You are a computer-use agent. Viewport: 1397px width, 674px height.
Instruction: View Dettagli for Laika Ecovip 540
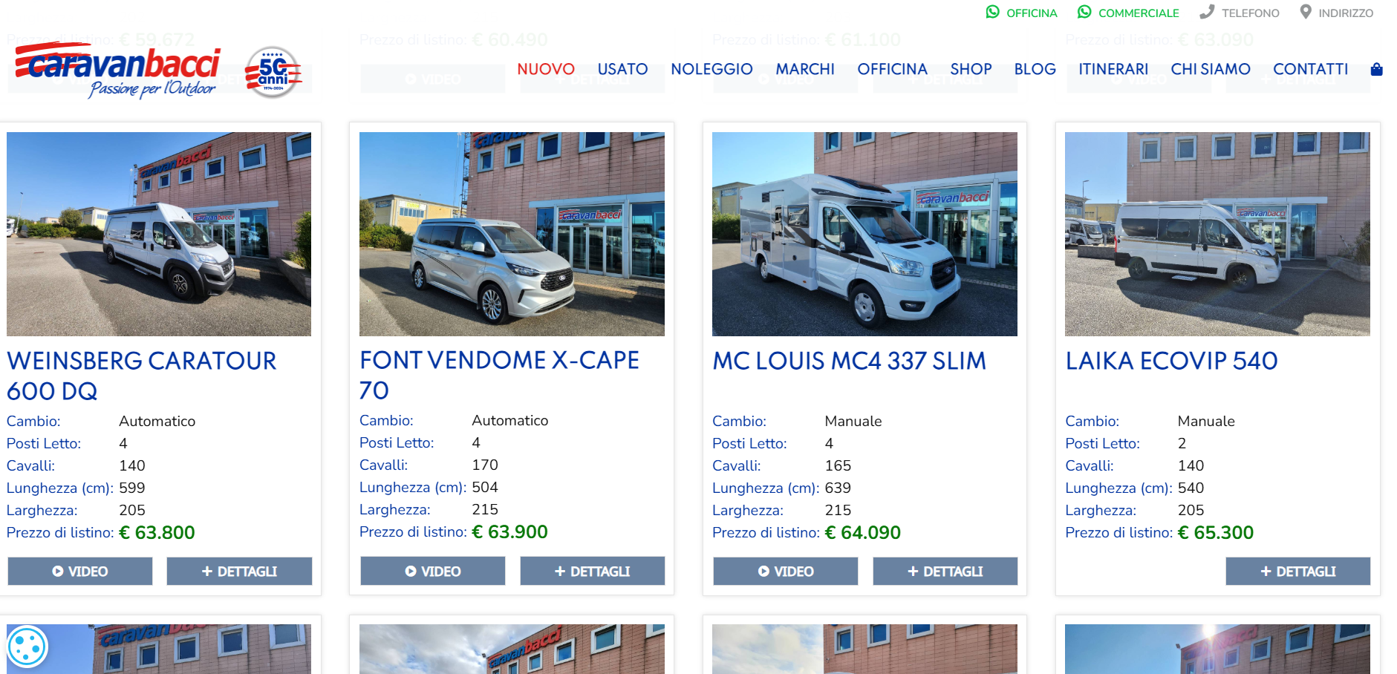pyautogui.click(x=1297, y=572)
